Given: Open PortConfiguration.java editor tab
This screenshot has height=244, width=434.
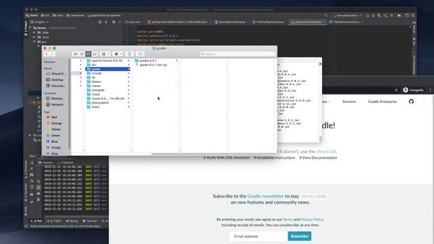Looking at the screenshot, I should (x=268, y=22).
